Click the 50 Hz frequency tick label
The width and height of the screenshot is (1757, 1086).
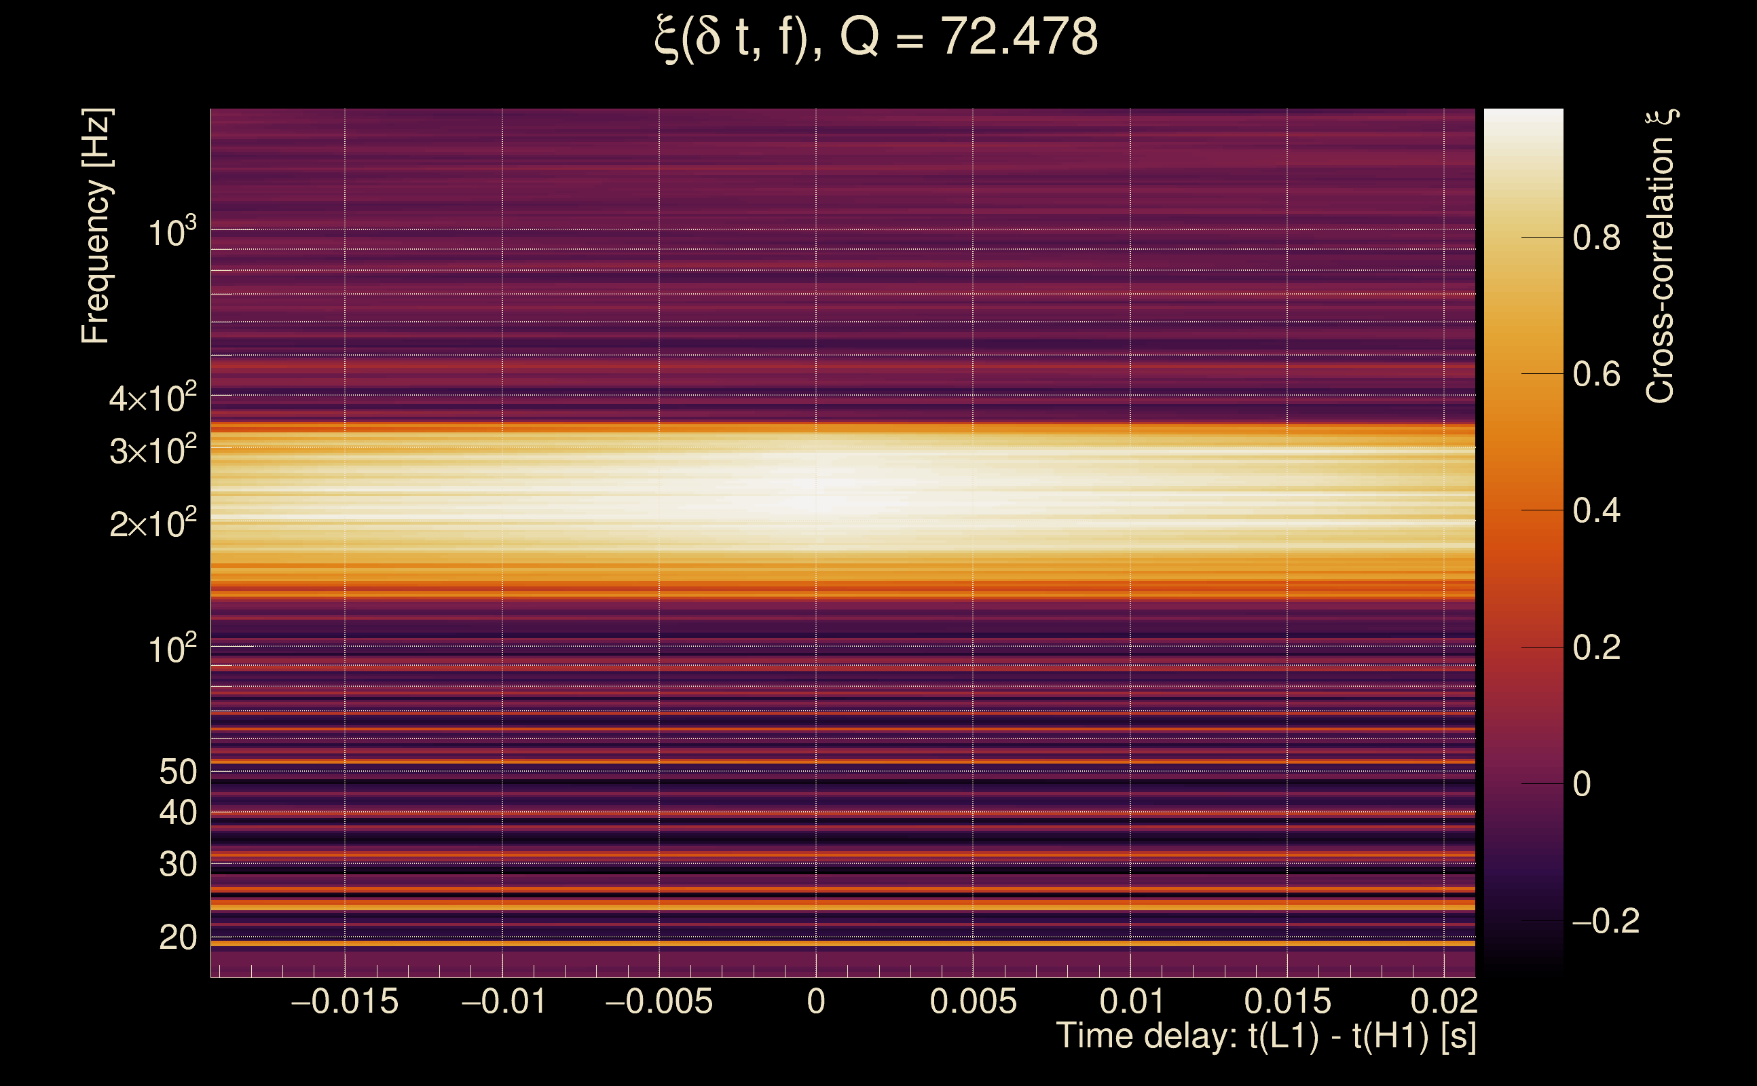[177, 772]
